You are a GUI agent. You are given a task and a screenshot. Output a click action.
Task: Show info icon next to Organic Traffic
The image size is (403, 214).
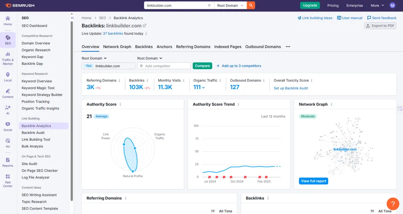point(220,80)
